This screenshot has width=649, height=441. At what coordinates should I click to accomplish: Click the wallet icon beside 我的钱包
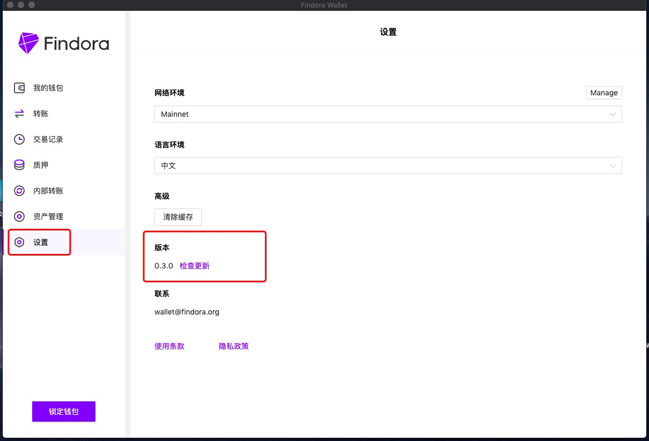point(19,88)
